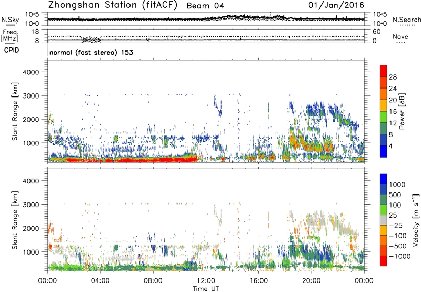Click the '12:00' time tick label
This screenshot has height=292, width=421.
click(206, 281)
